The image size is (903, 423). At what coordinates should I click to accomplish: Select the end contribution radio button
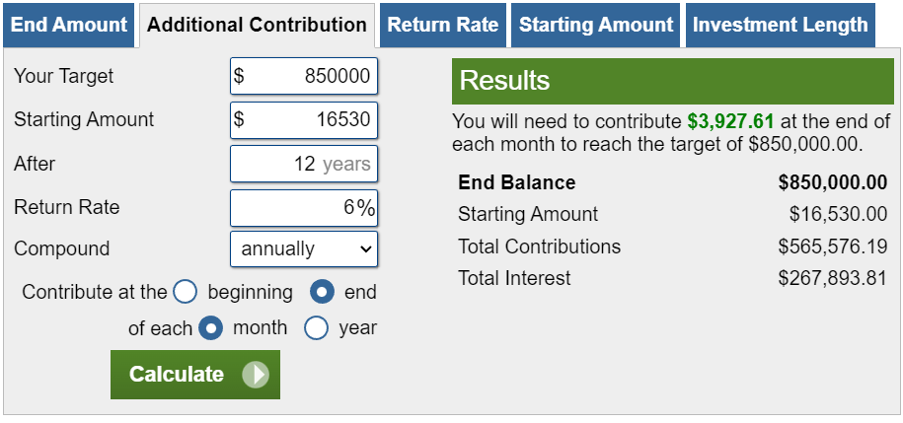(x=322, y=293)
